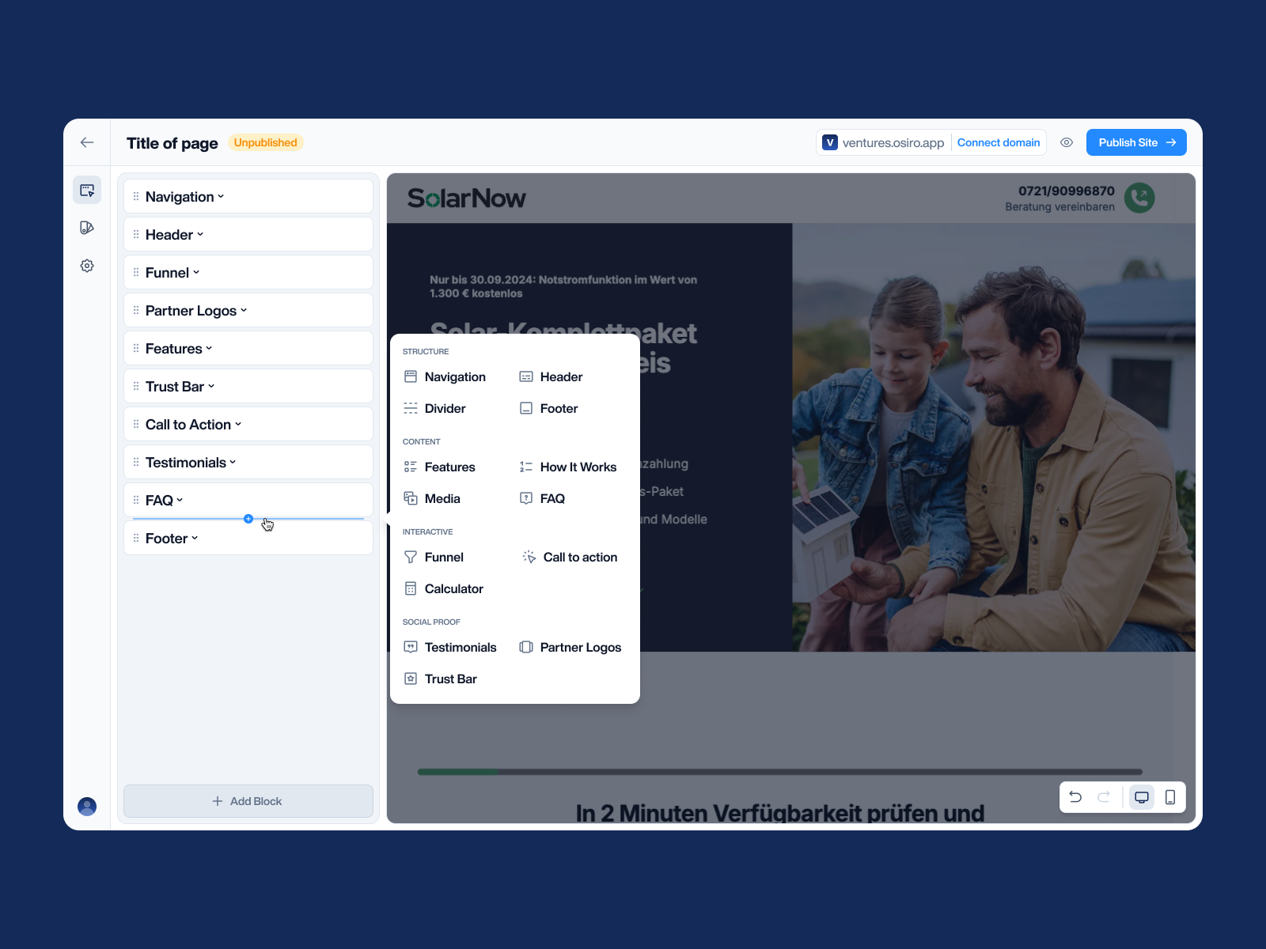Insert a Calculator block from the menu
Image resolution: width=1266 pixels, height=949 pixels.
tap(443, 588)
